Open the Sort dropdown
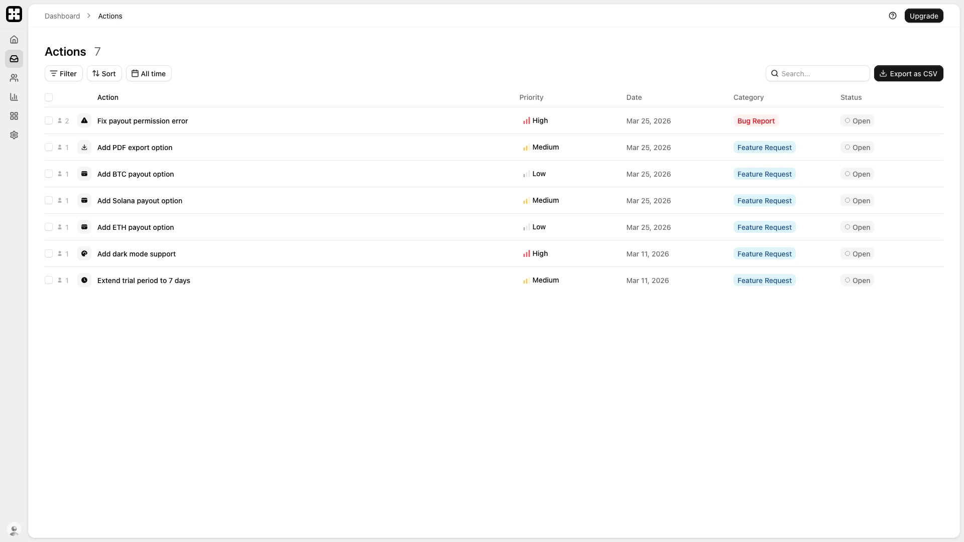 [104, 73]
